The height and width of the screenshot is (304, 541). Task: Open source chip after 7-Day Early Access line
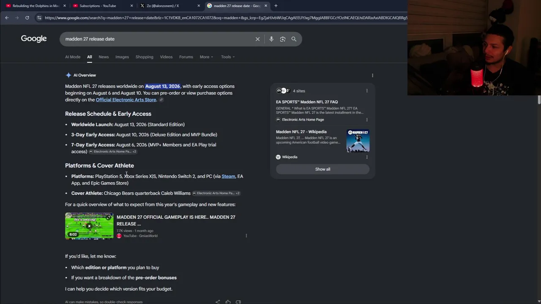coord(112,152)
